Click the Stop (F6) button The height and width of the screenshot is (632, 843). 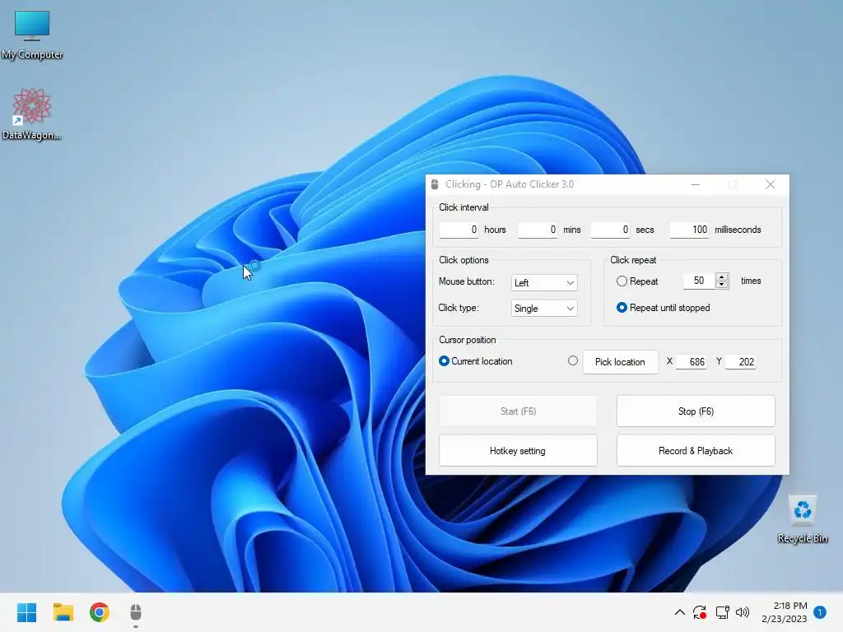point(696,411)
